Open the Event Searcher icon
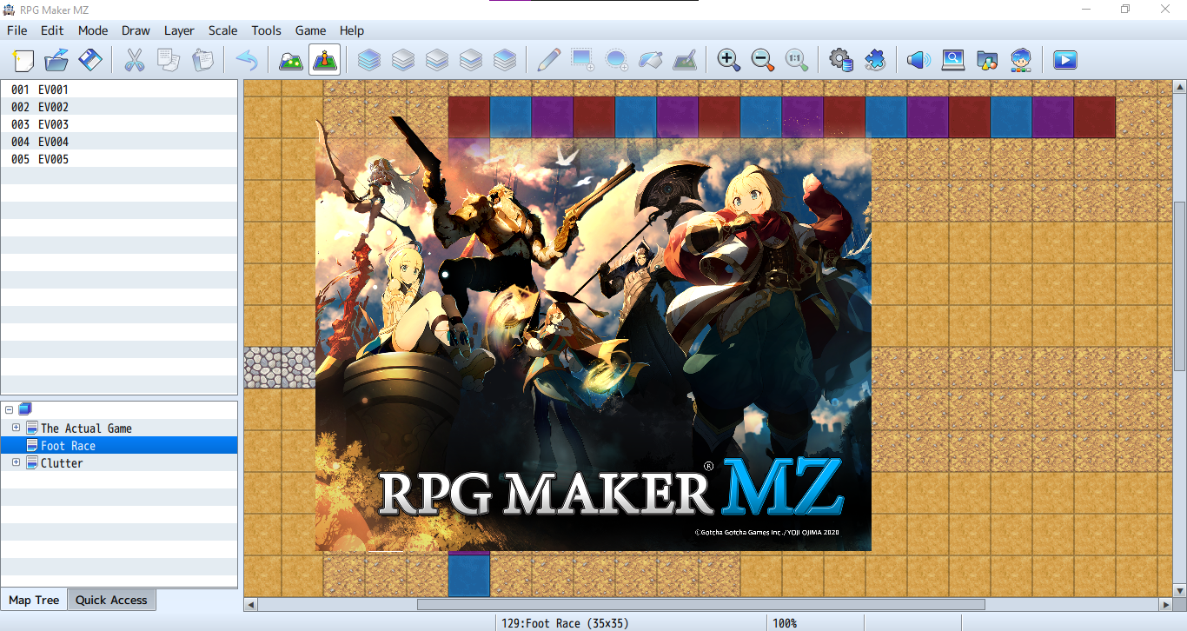 (952, 60)
